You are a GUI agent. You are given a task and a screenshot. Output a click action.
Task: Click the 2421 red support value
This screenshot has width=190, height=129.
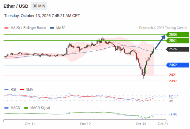pyautogui.click(x=173, y=75)
